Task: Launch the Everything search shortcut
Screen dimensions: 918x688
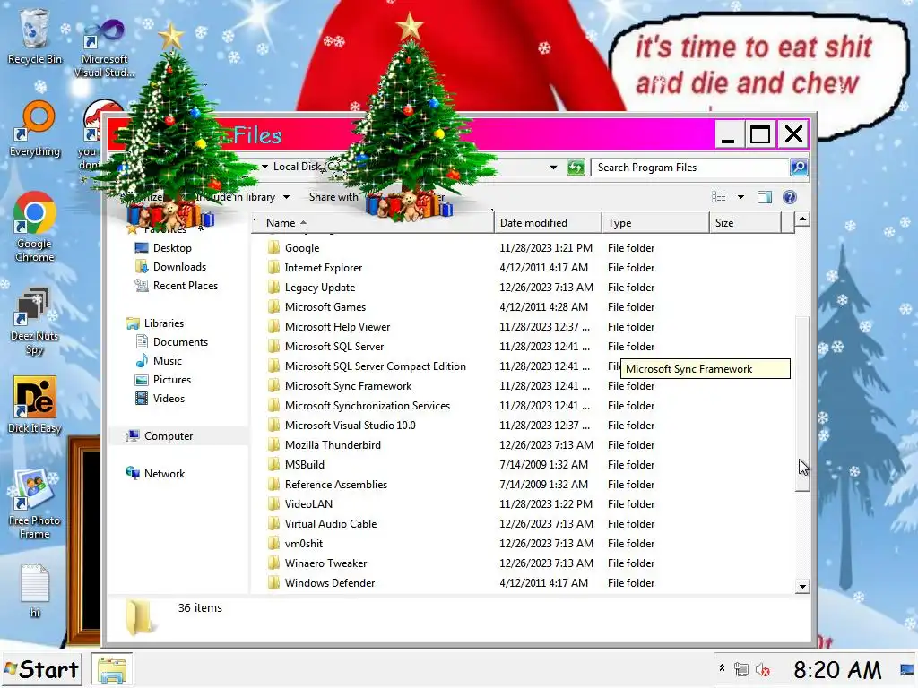Action: pos(35,129)
